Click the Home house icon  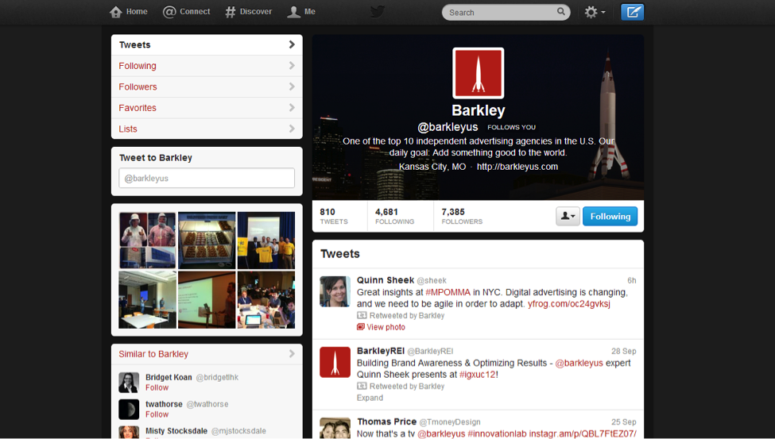point(116,12)
